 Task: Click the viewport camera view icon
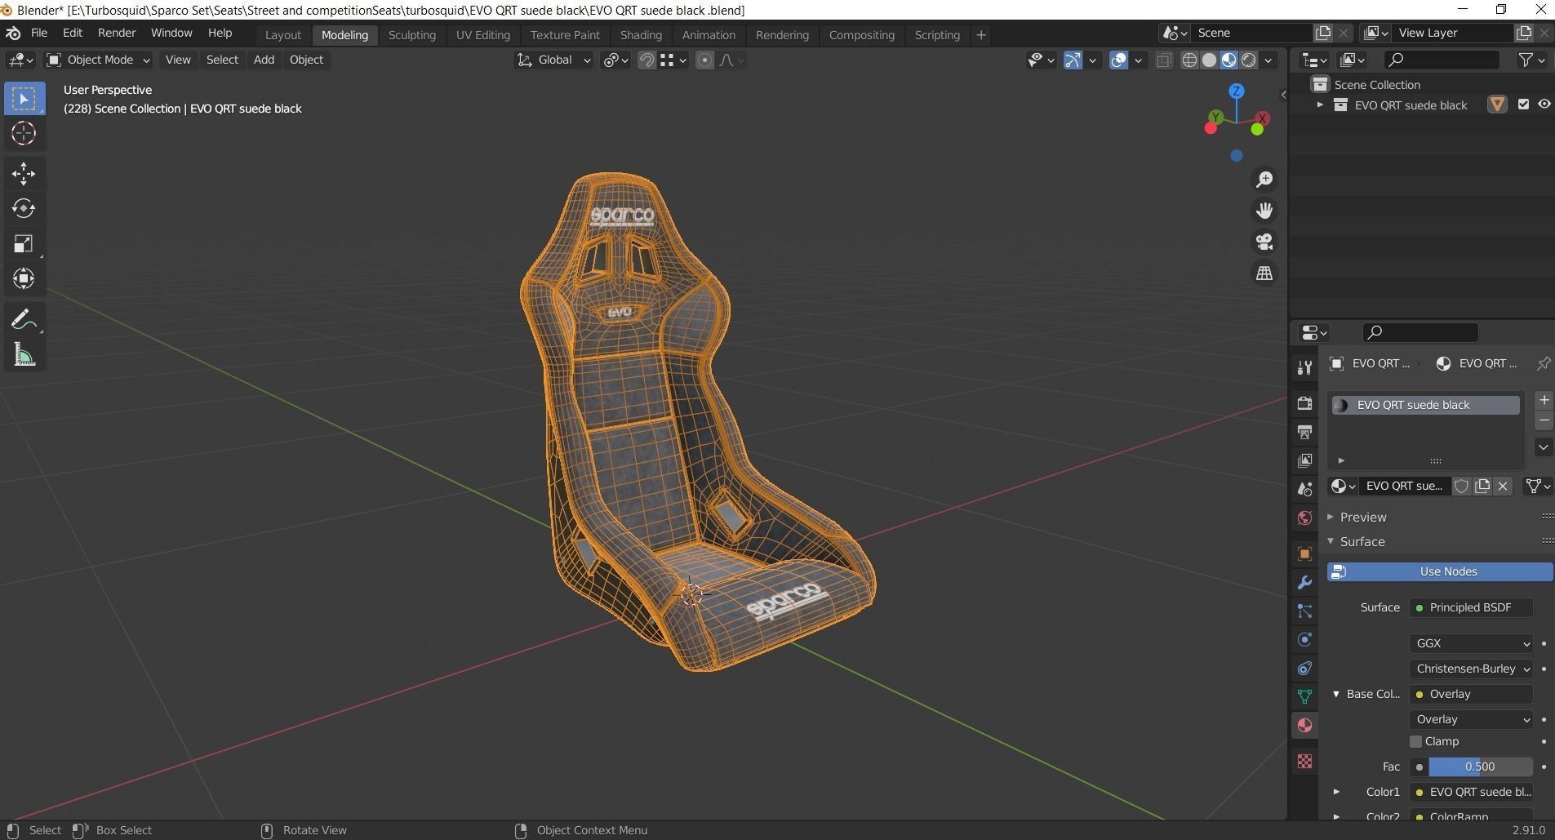point(1264,242)
